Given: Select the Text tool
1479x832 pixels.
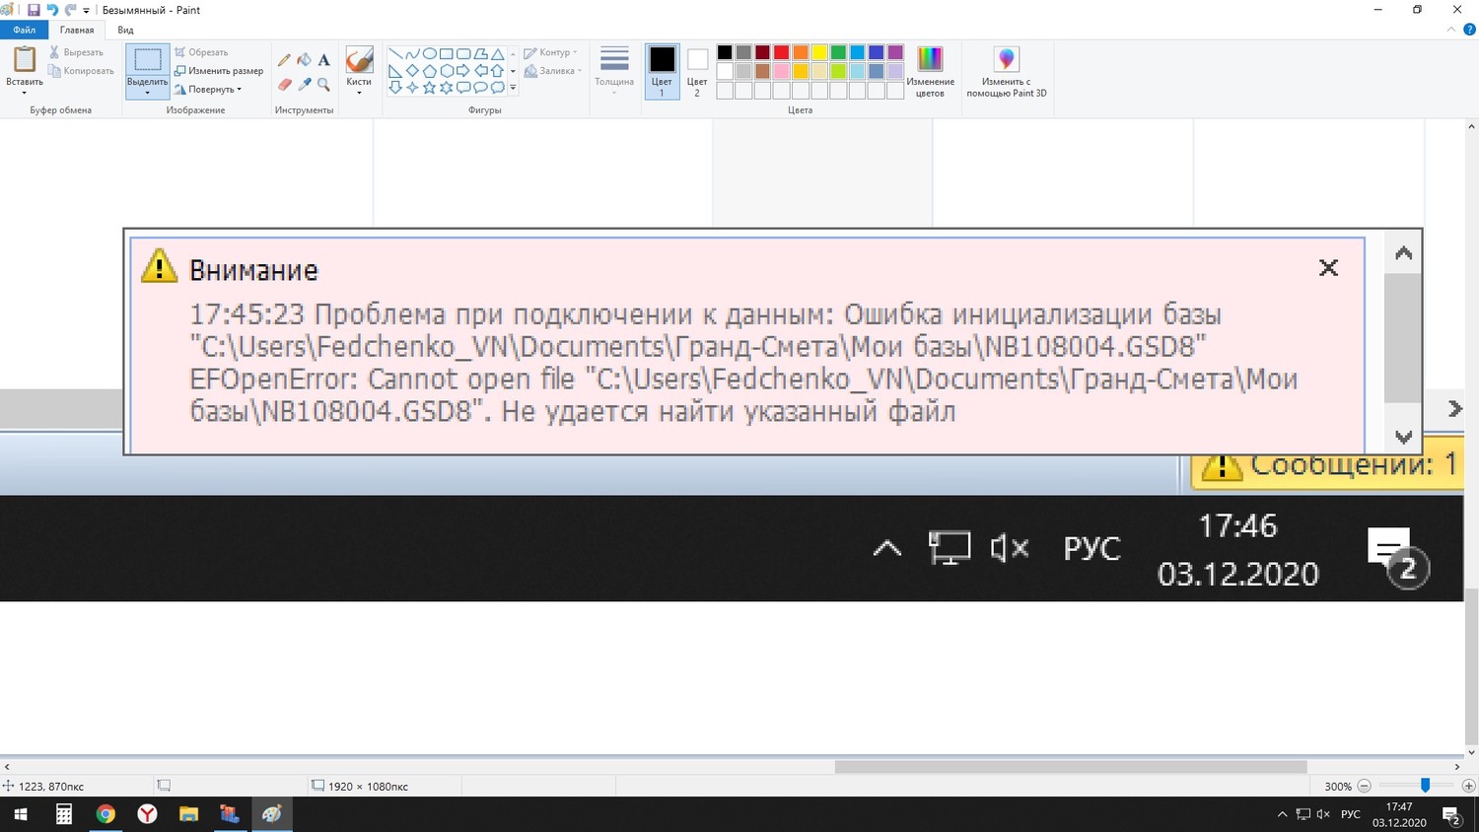Looking at the screenshot, I should [x=323, y=60].
